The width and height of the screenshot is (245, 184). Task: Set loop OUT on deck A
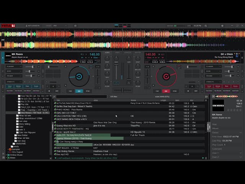tap(57, 91)
